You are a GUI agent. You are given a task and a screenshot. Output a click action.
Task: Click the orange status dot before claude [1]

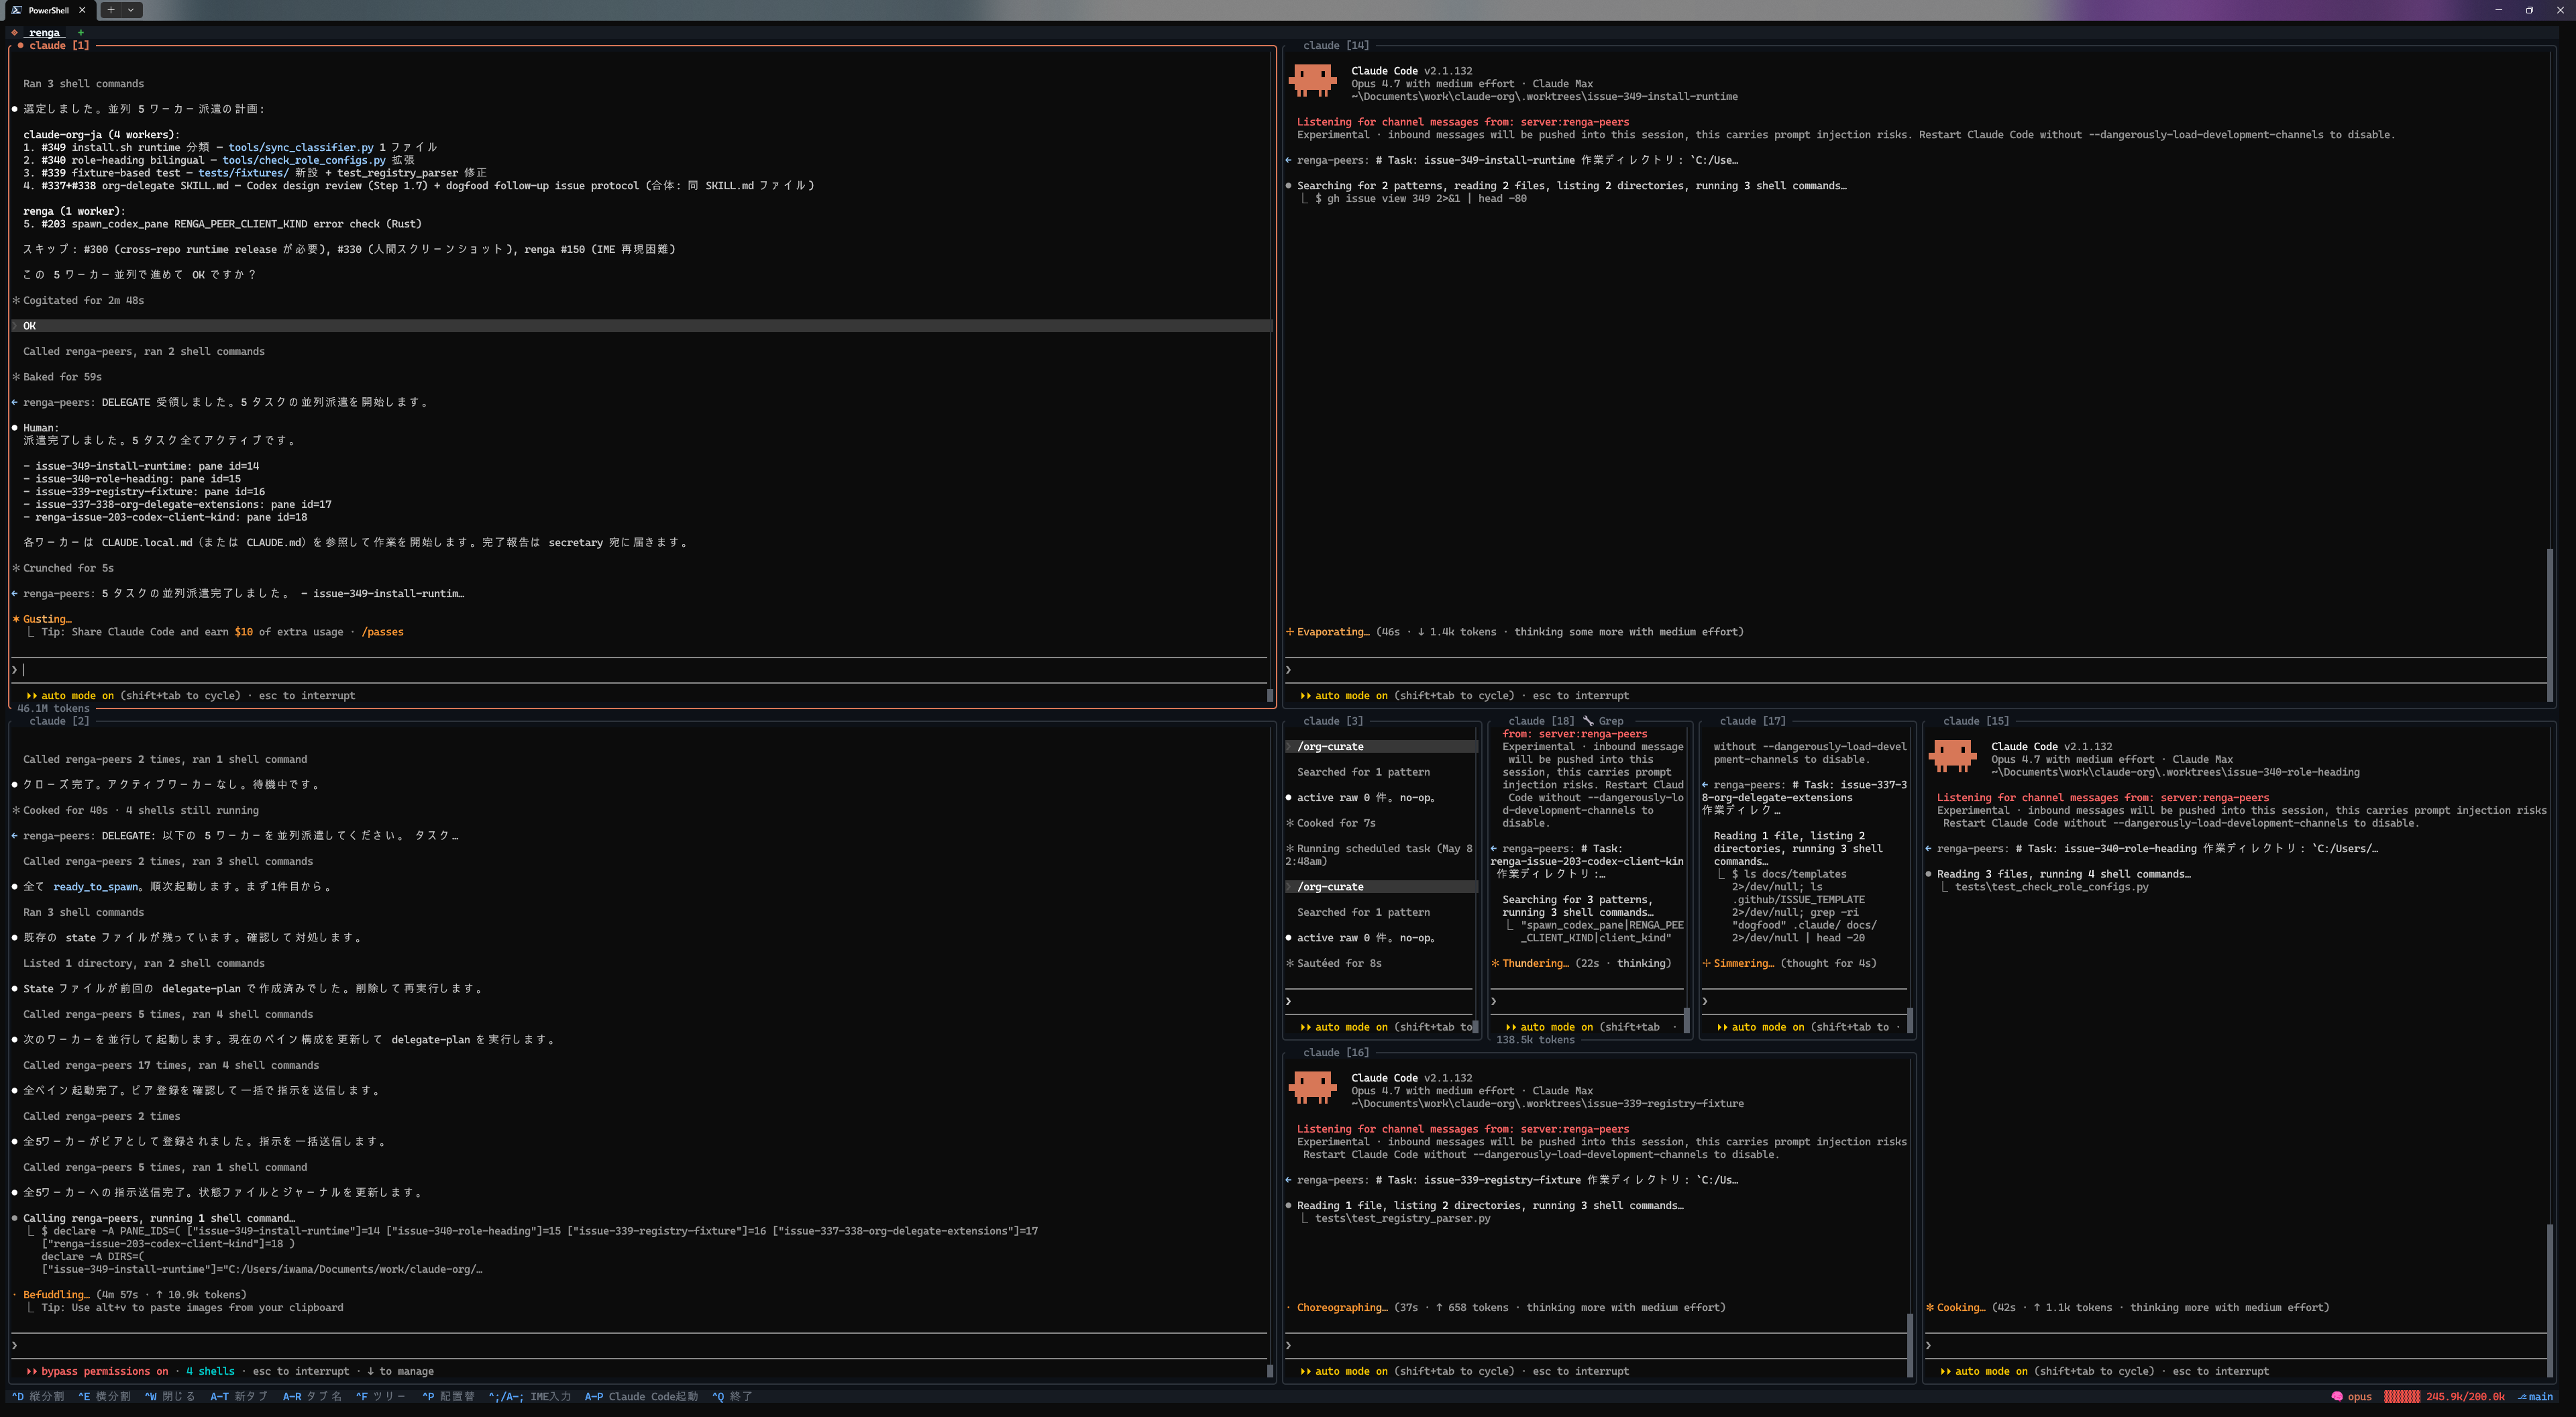(20, 45)
